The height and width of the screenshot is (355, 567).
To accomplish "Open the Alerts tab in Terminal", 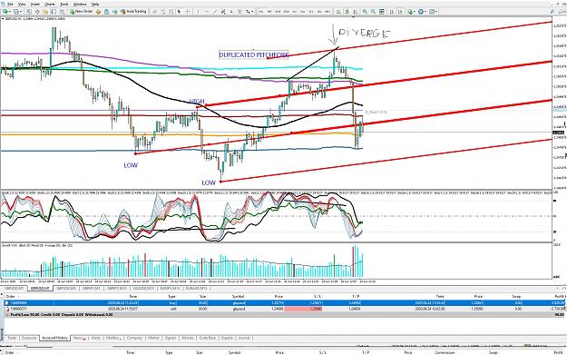I will pyautogui.click(x=96, y=338).
